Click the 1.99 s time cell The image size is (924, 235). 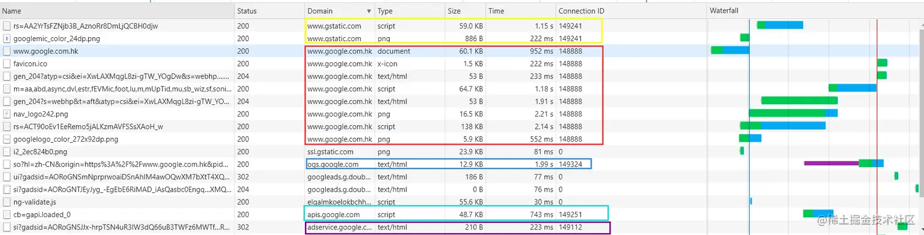pos(544,164)
